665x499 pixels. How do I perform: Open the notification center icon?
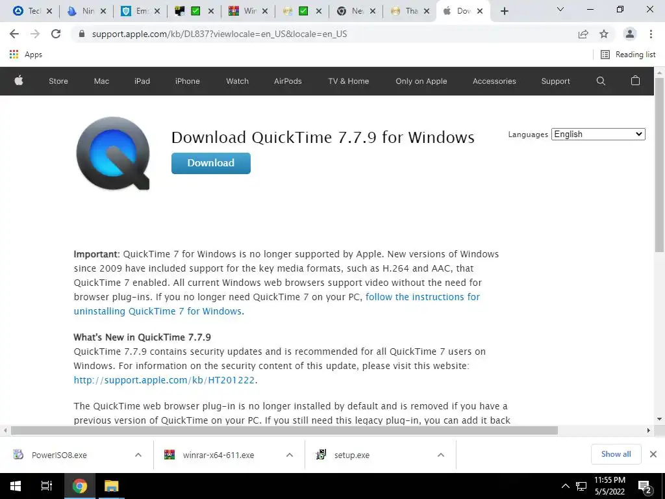[x=645, y=487]
